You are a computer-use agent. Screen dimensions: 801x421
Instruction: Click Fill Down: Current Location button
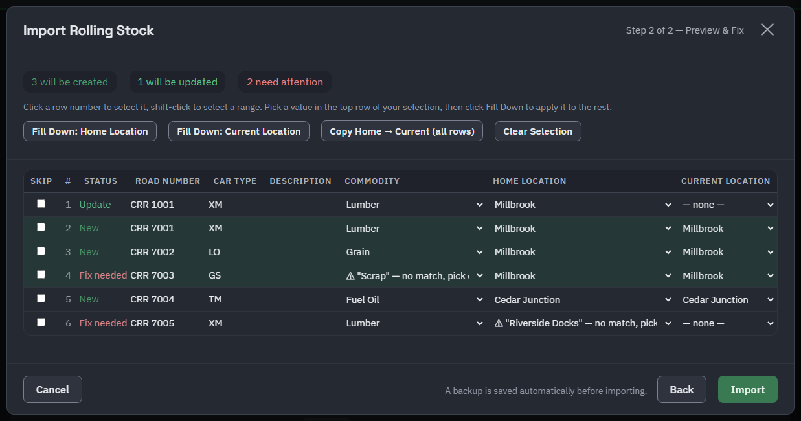(x=239, y=131)
